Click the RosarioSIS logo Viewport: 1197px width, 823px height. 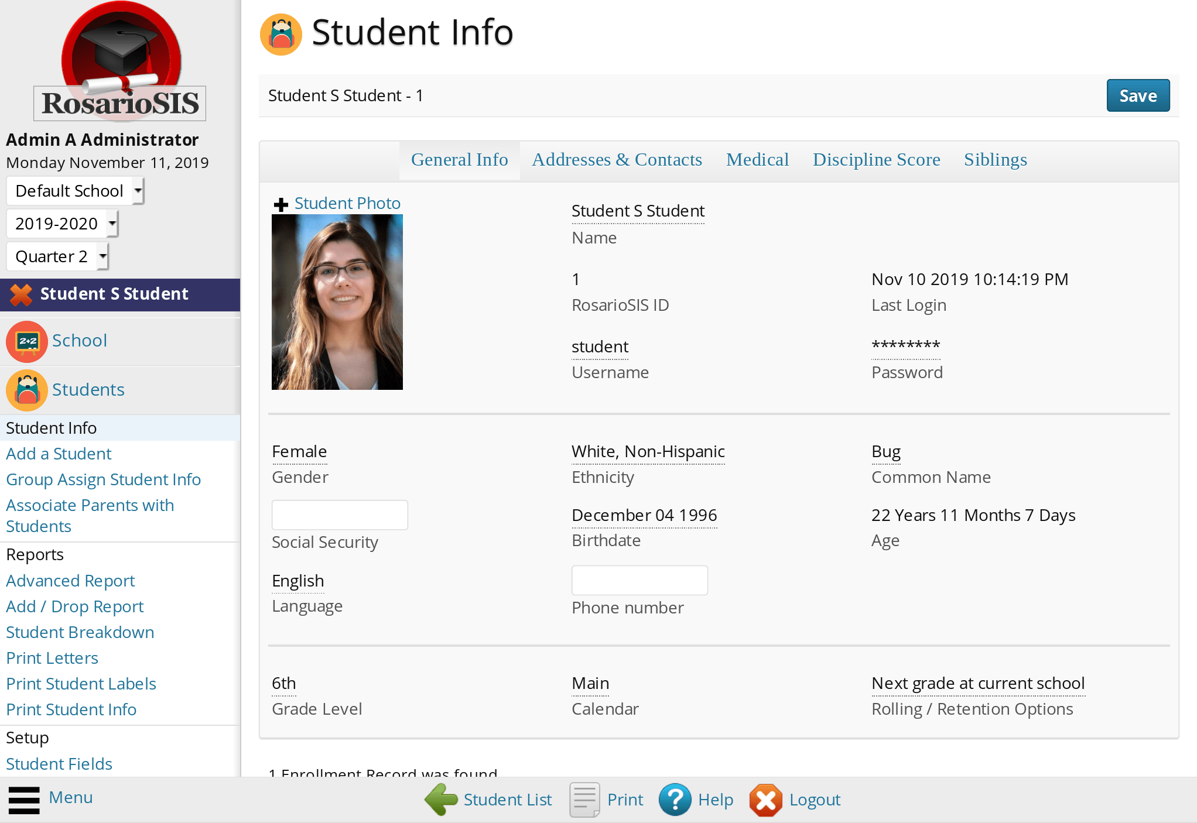point(120,62)
